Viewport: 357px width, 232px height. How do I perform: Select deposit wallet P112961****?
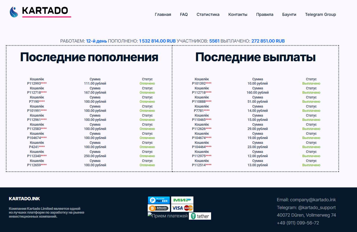(37, 120)
